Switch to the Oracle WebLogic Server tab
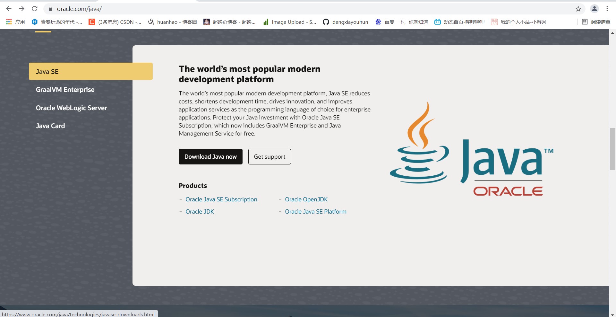 click(71, 108)
